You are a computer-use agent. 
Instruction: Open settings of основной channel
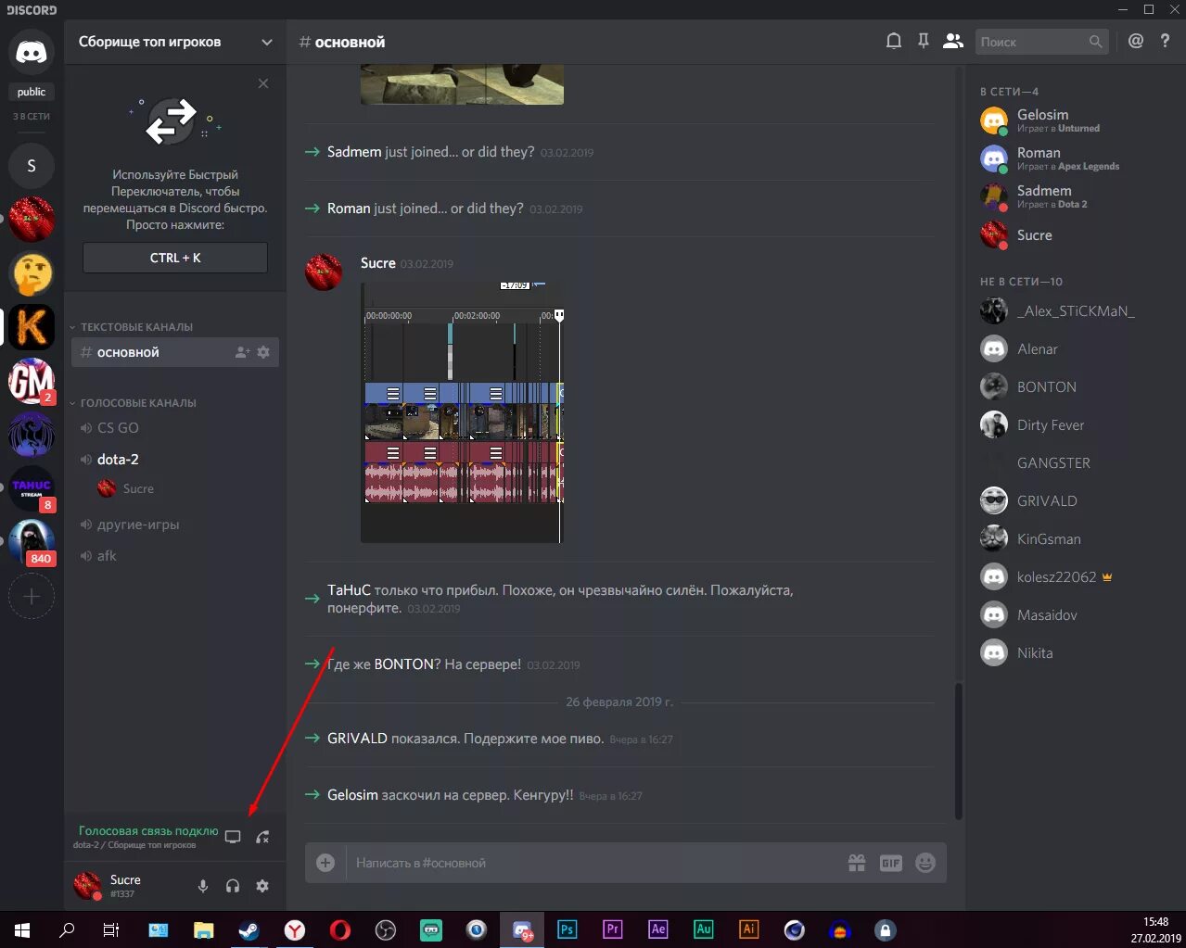[263, 352]
